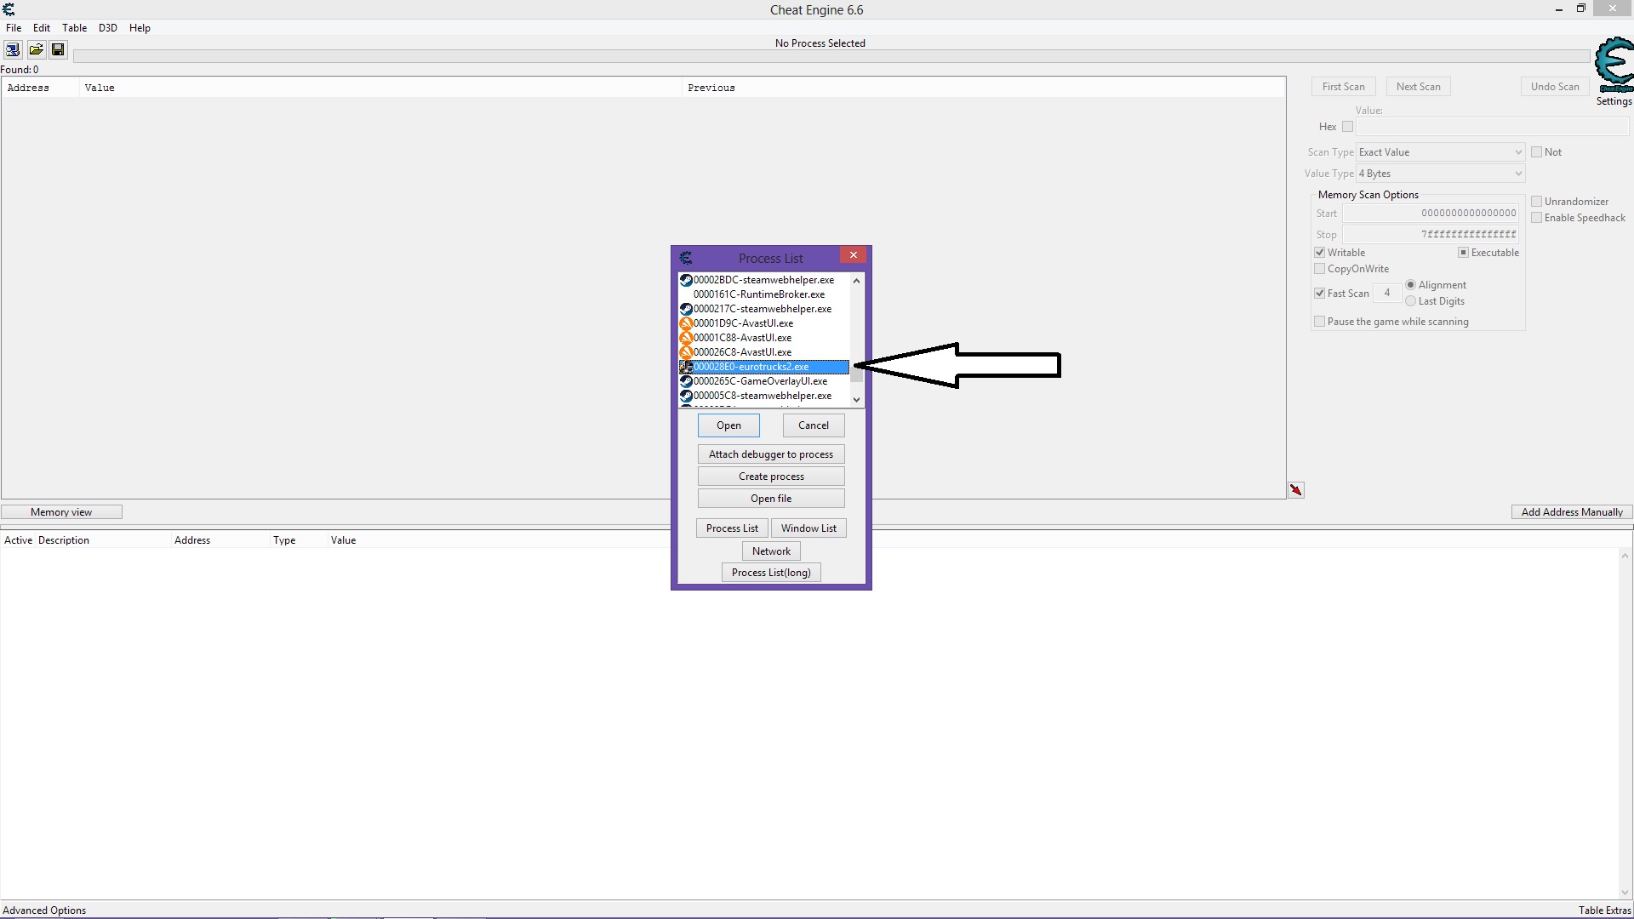Click the floppy disk save icon
The width and height of the screenshot is (1634, 919).
[58, 49]
